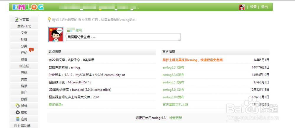
Task: Open 数据 menu item
Action: pyautogui.click(x=24, y=99)
